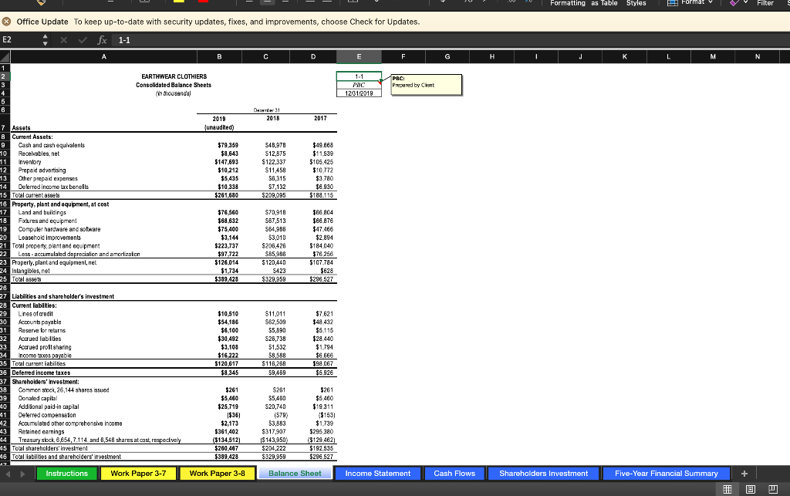Viewport: 790px width, 496px height.
Task: Switch to Page Break Preview icon
Action: point(773,489)
